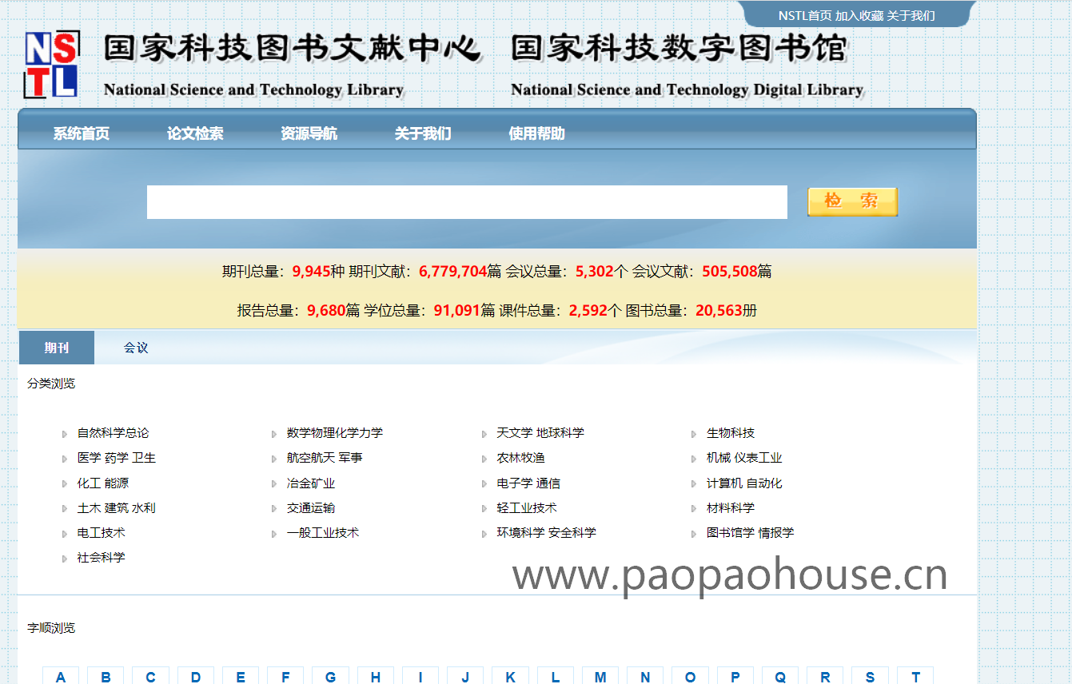Screen dimensions: 1072x684
Task: Browse the 医学 药学 卫生 category
Action: point(117,458)
